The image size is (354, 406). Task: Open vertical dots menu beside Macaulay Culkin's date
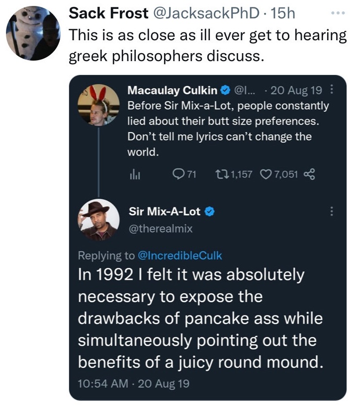coord(332,90)
